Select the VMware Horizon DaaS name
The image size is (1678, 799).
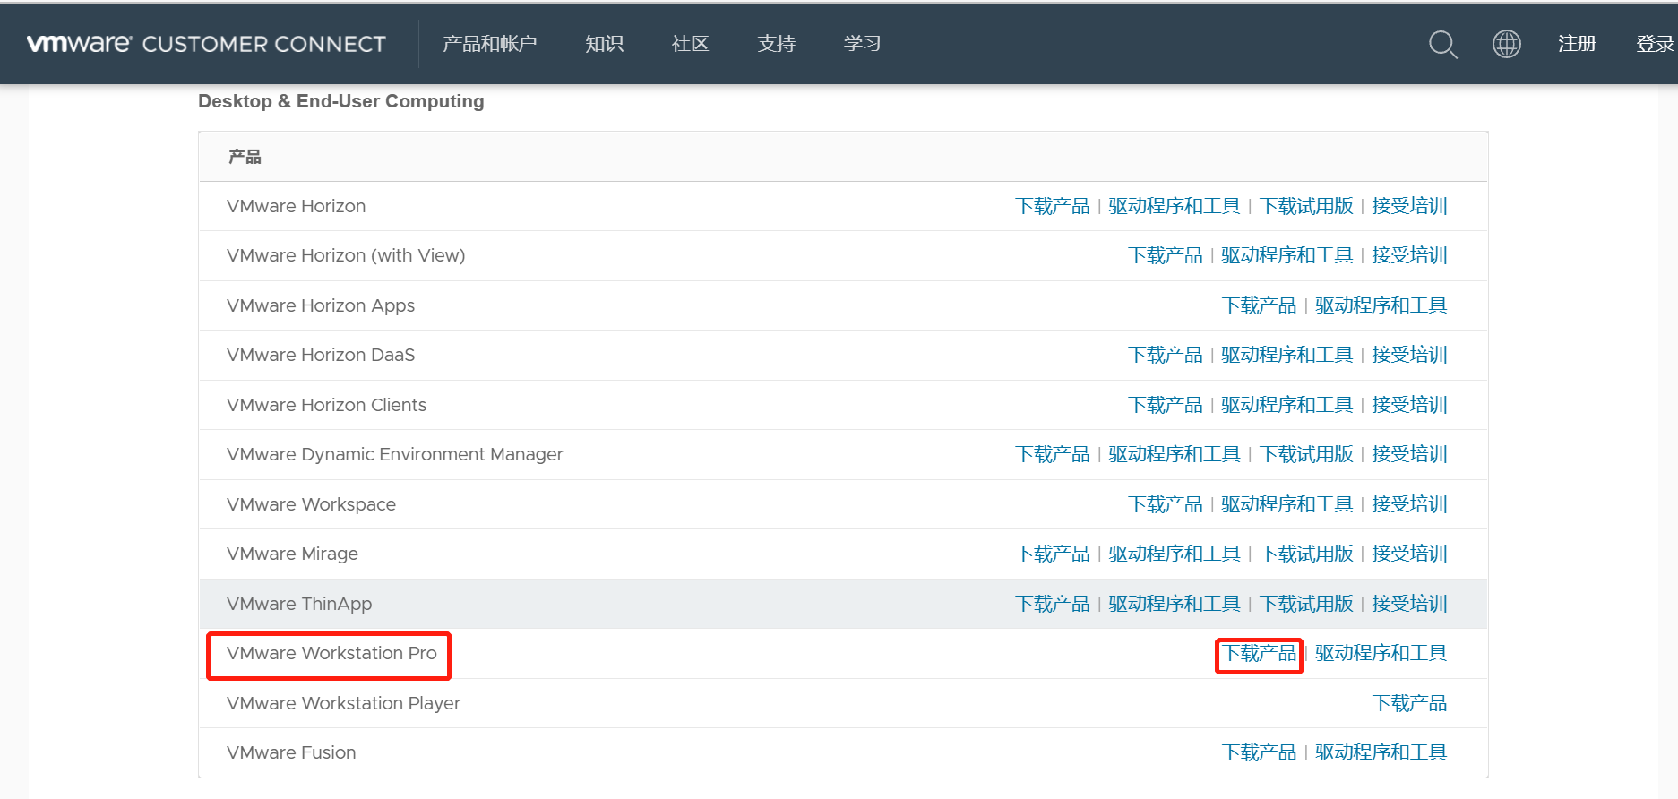(321, 355)
